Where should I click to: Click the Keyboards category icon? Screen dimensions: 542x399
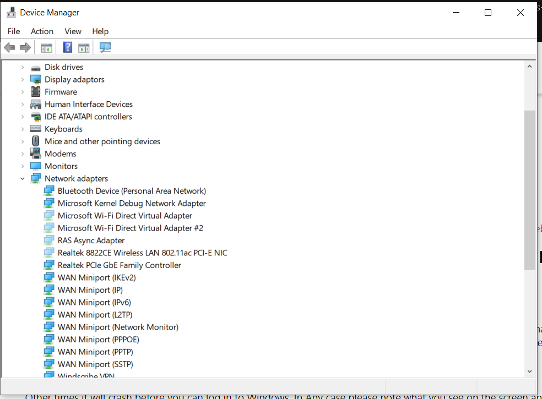click(x=36, y=129)
